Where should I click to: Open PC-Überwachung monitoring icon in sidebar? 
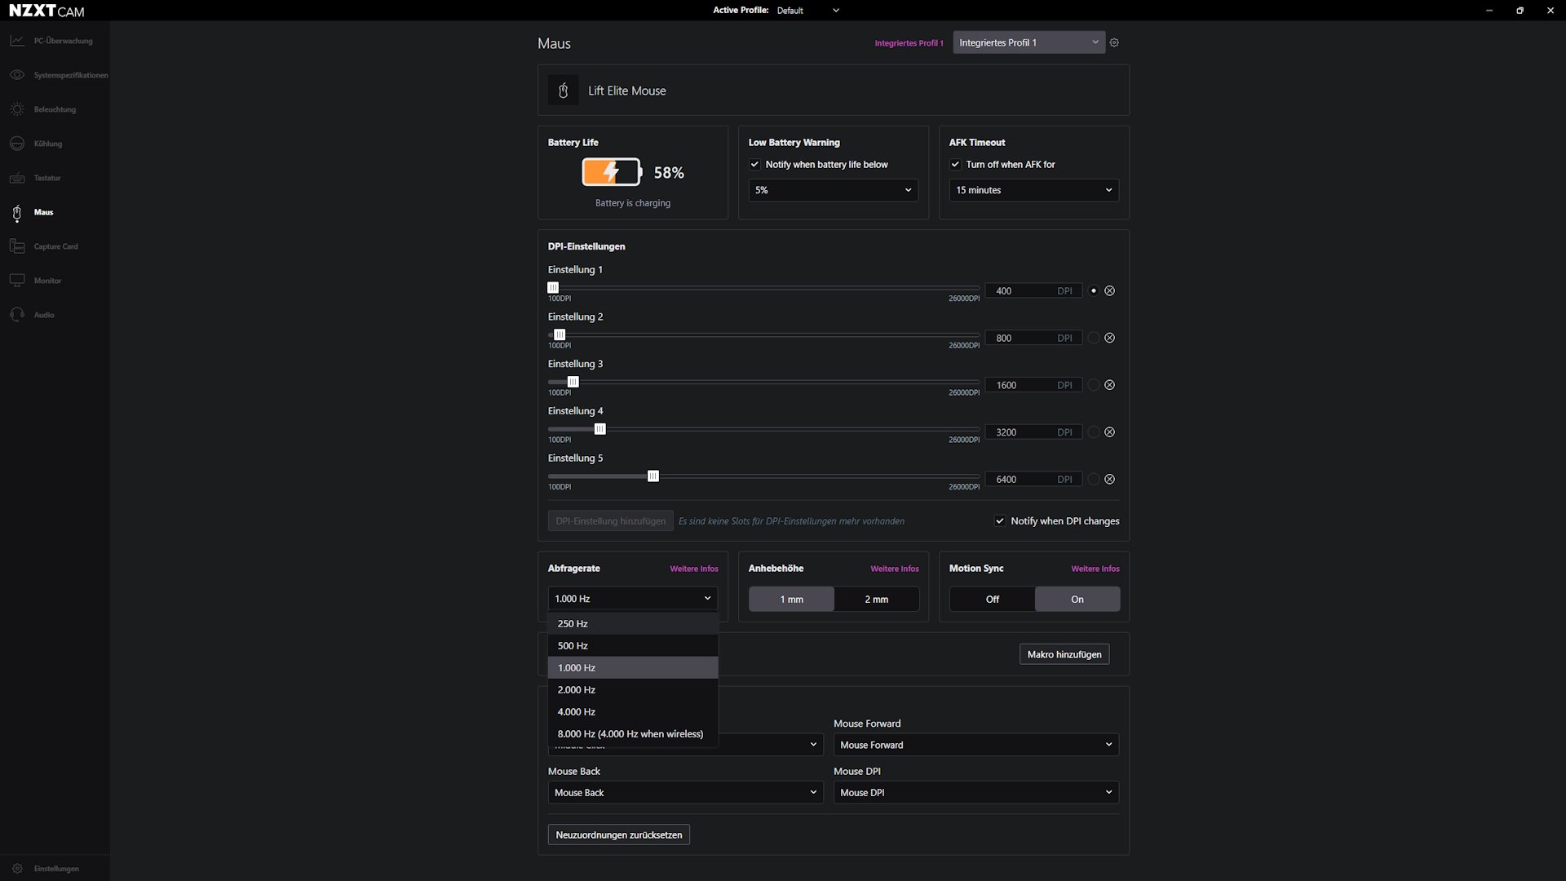click(x=17, y=41)
